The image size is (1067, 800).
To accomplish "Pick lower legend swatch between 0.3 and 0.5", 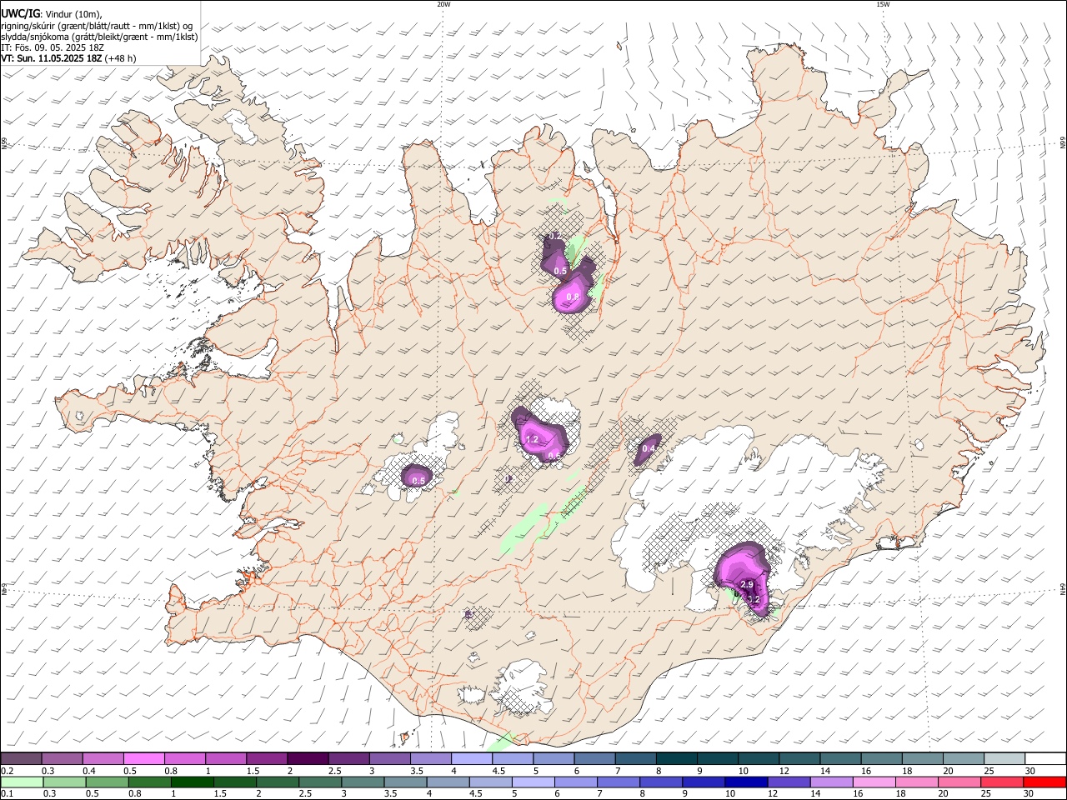I will click(x=64, y=782).
